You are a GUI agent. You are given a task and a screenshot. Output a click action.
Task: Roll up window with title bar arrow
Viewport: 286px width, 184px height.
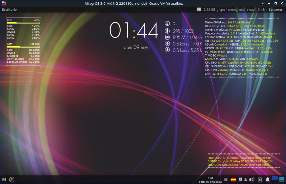pos(263,3)
